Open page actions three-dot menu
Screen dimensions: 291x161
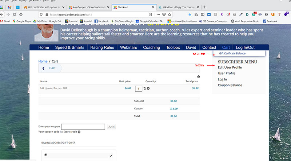click(158, 15)
